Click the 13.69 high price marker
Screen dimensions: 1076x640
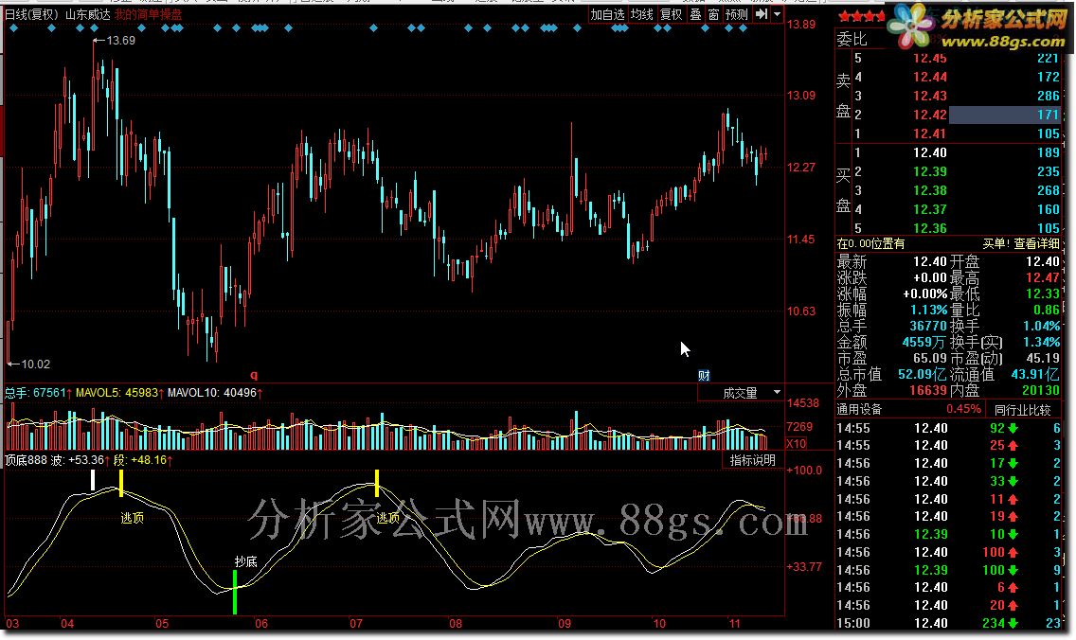115,41
